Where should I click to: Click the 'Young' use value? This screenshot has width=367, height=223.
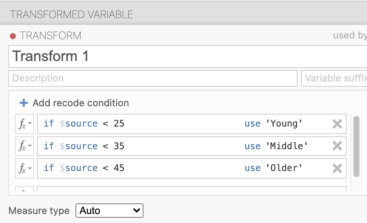(x=287, y=124)
